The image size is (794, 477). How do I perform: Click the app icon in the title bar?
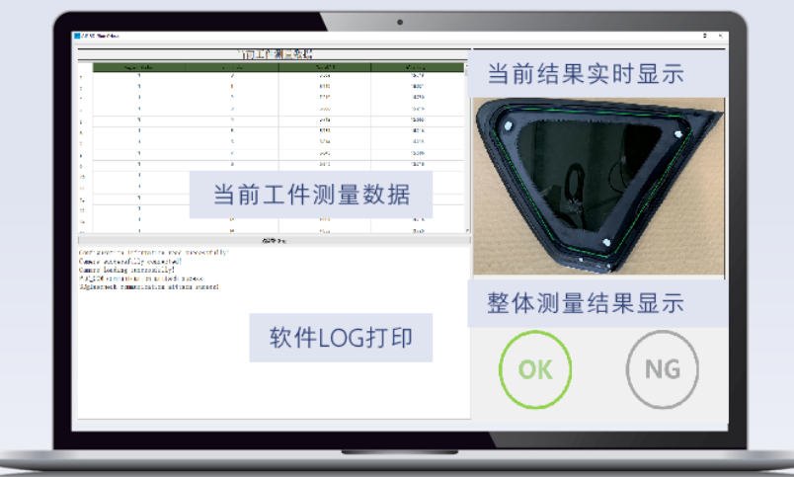[x=77, y=36]
